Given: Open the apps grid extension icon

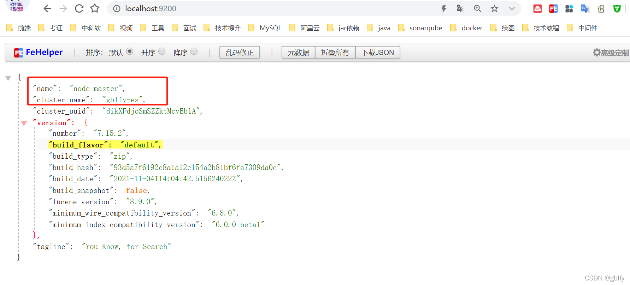Looking at the screenshot, I should coord(569,8).
